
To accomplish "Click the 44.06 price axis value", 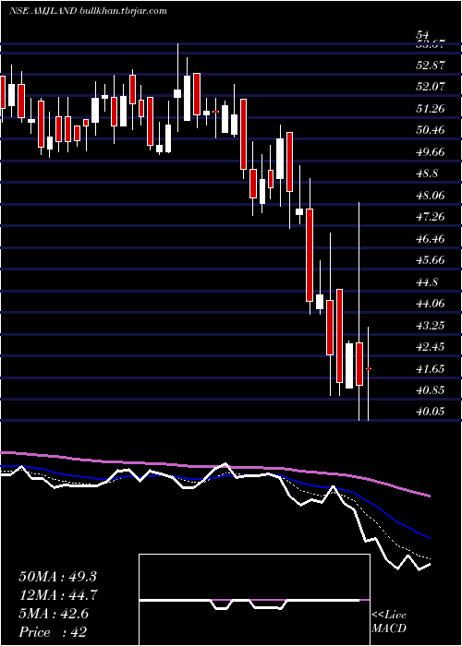I will 432,304.
